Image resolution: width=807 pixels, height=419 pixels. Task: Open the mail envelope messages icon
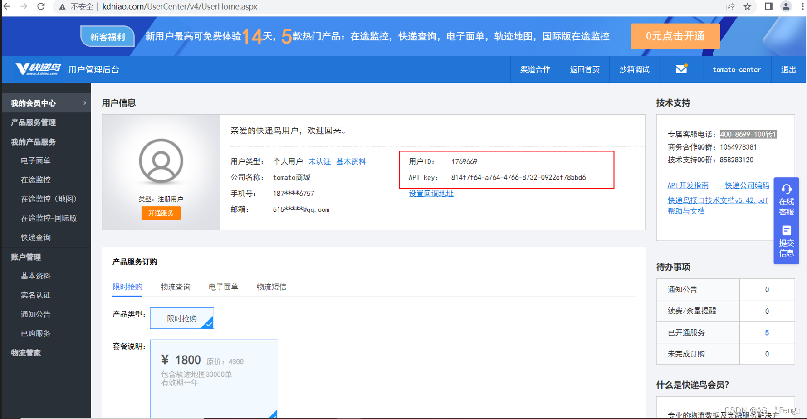tap(681, 69)
